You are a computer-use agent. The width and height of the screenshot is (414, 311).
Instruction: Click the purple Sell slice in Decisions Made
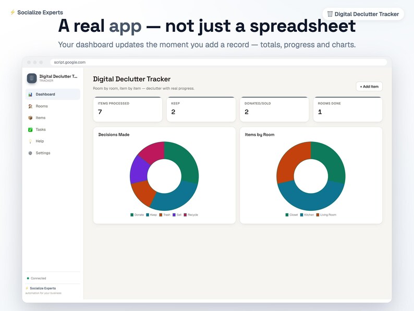(139, 171)
